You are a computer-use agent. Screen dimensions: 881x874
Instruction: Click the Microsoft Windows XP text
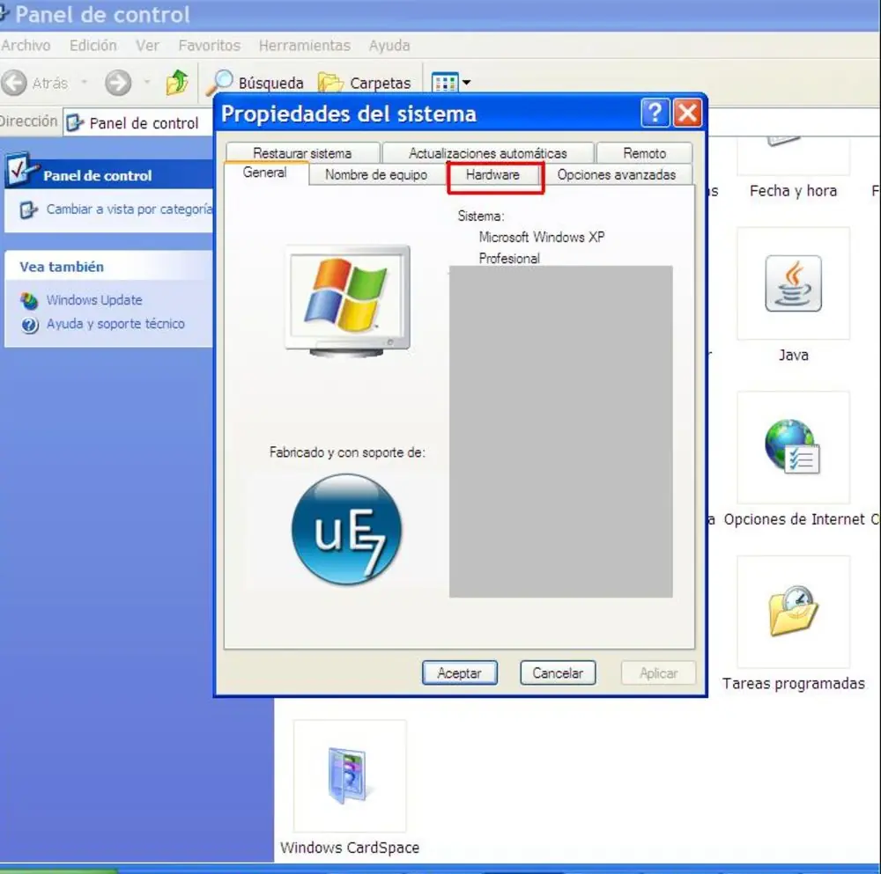tap(542, 238)
